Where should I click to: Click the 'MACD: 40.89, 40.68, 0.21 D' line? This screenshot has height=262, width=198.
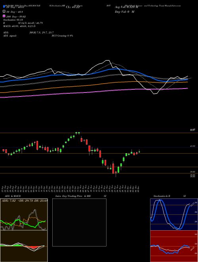[19, 26]
